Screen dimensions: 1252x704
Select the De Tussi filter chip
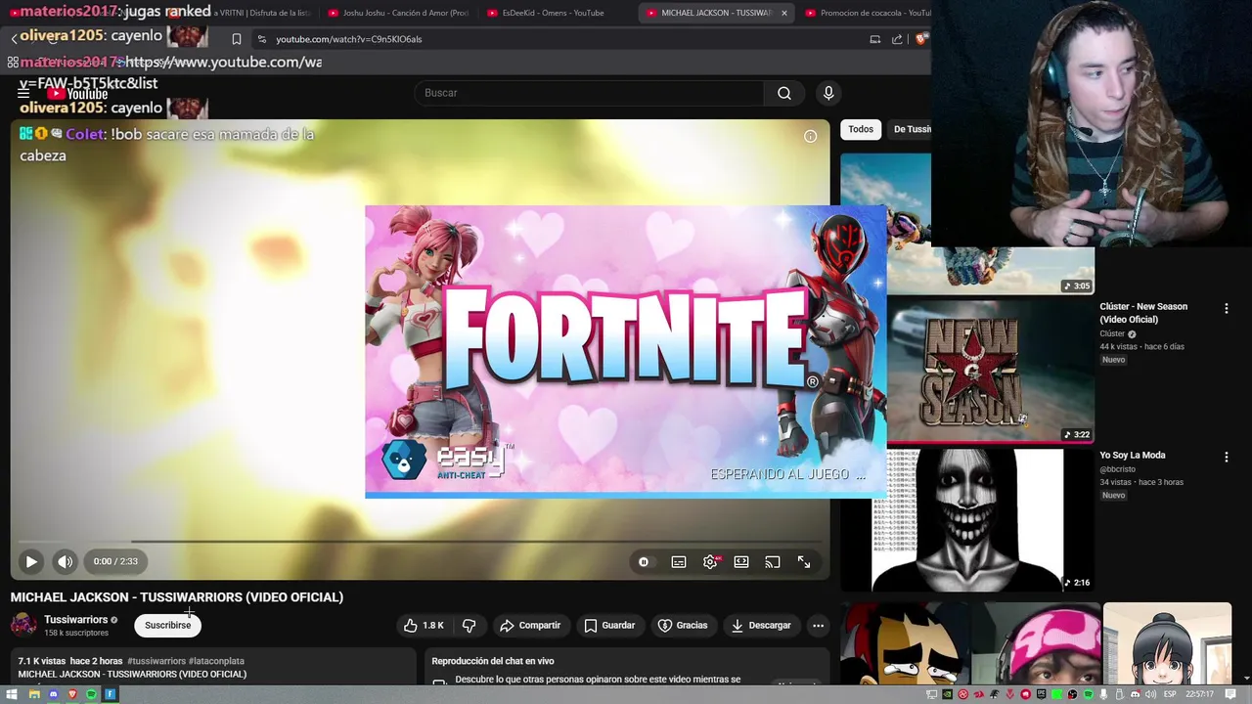click(x=910, y=129)
